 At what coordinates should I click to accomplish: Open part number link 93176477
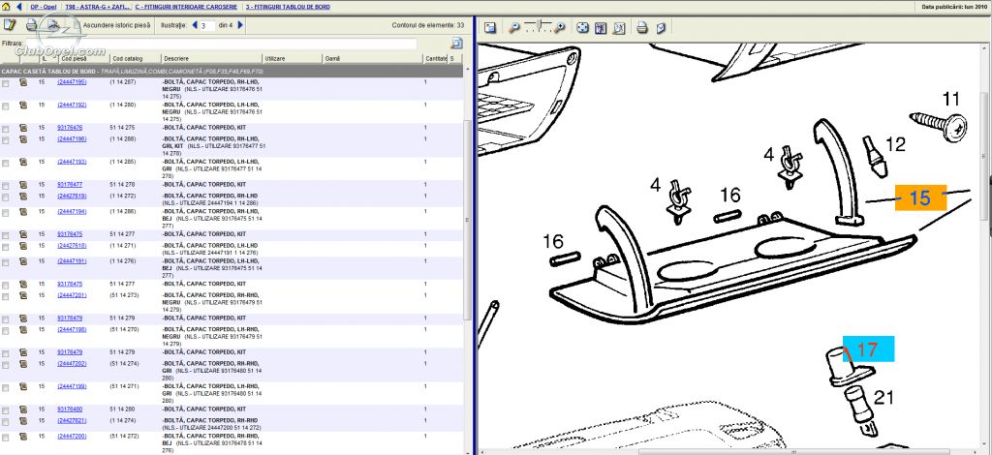pyautogui.click(x=70, y=185)
